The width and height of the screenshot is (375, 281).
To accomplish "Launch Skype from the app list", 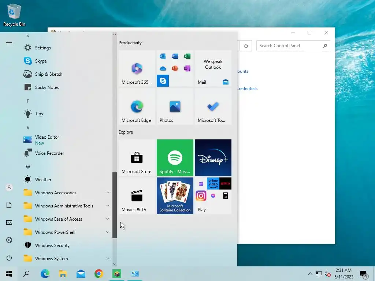I will point(67,61).
